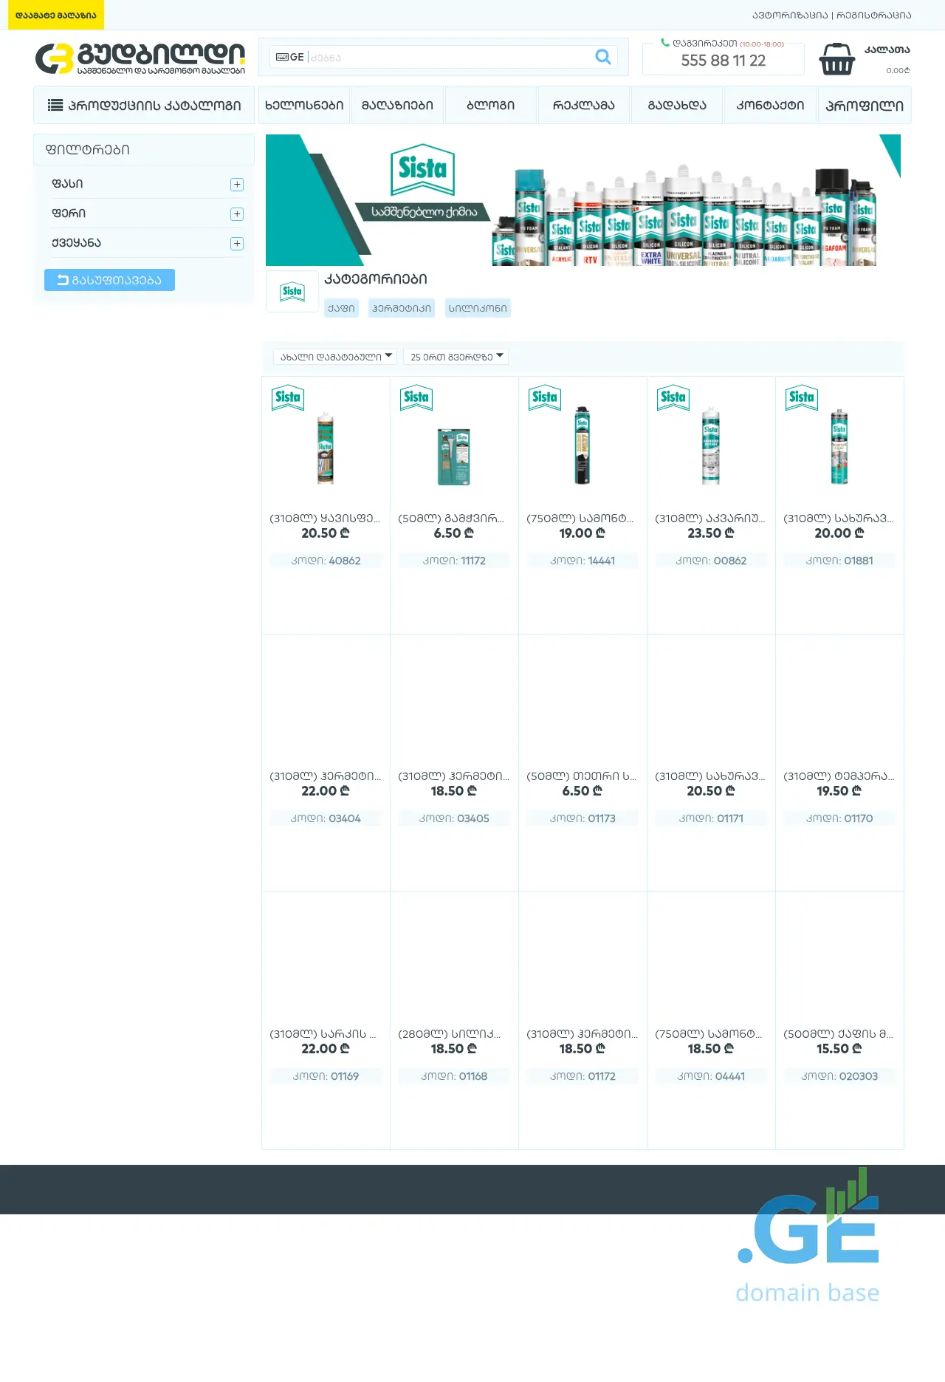945x1382 pixels.
Task: Click the GE keyboard language icon
Action: point(289,57)
